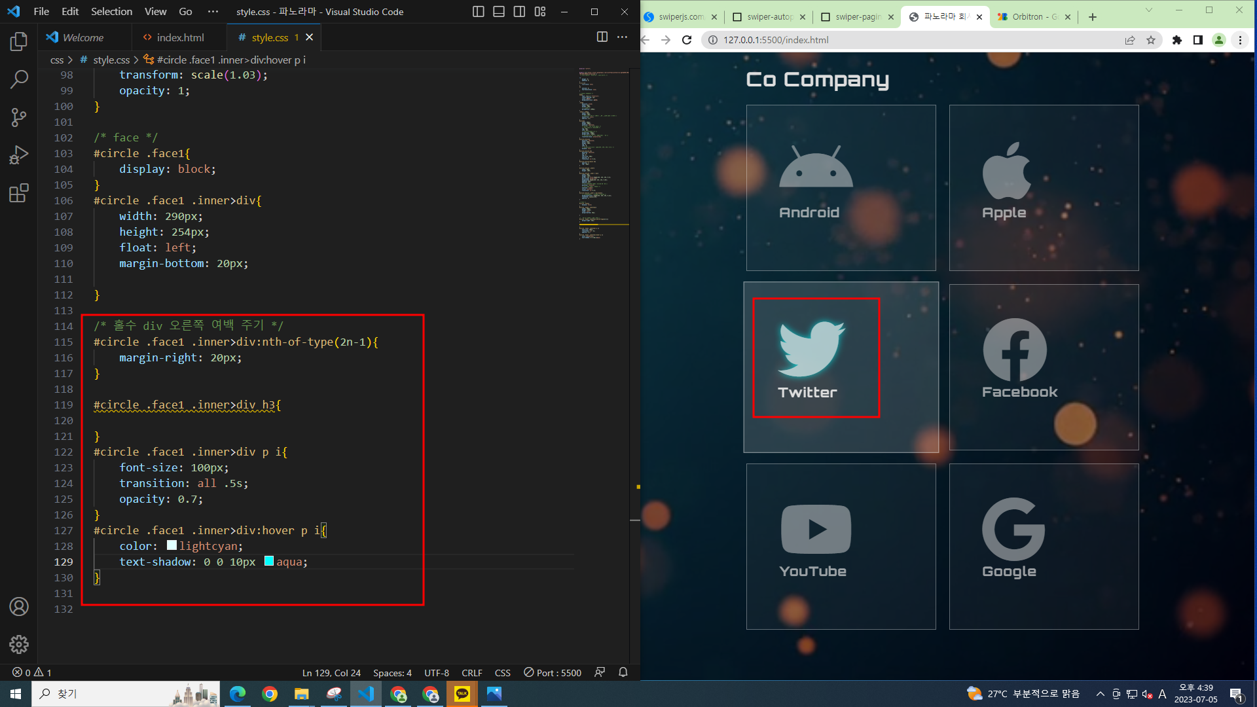
Task: Toggle the secondary side bar layout button
Action: [x=519, y=12]
